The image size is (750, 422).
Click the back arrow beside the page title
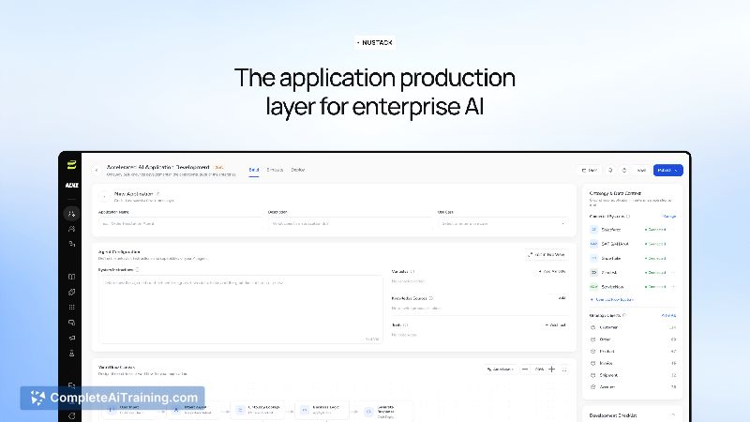coord(97,170)
